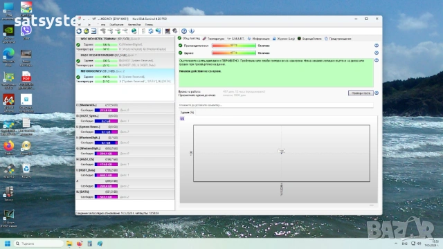
Task: Click the comment input field
Action: coord(275,105)
